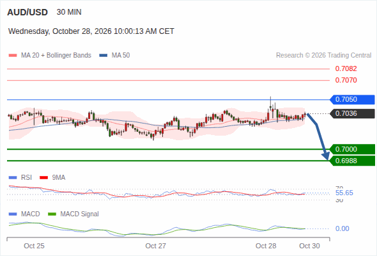Click the blue 0.7050 pivot tag

(x=352, y=99)
